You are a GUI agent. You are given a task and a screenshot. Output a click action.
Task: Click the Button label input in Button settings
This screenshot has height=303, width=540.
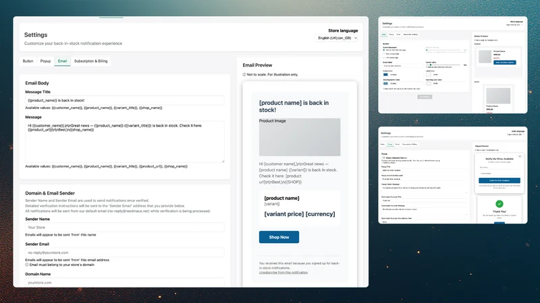click(x=402, y=65)
